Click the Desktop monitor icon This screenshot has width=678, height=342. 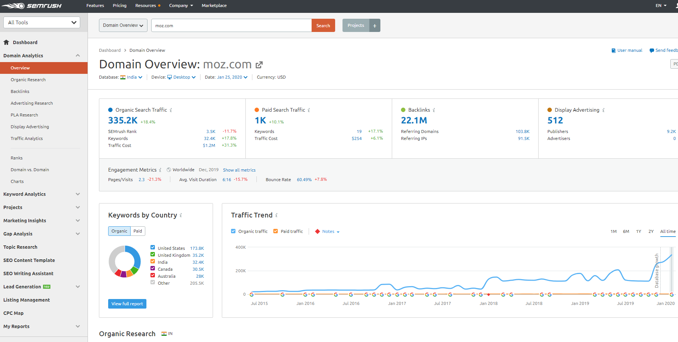tap(170, 77)
